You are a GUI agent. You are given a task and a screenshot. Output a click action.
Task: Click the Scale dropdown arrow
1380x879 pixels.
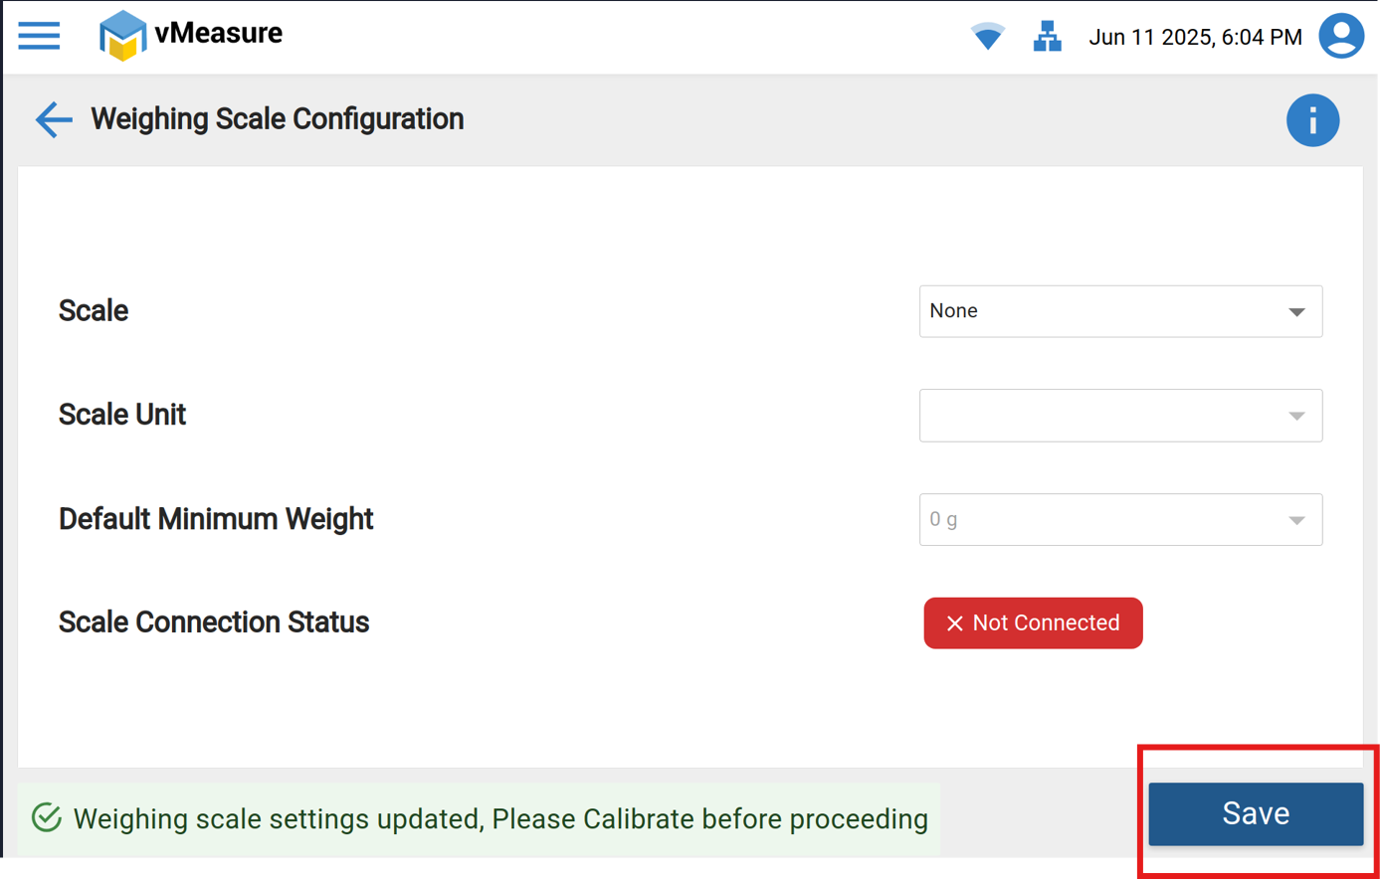(x=1296, y=312)
